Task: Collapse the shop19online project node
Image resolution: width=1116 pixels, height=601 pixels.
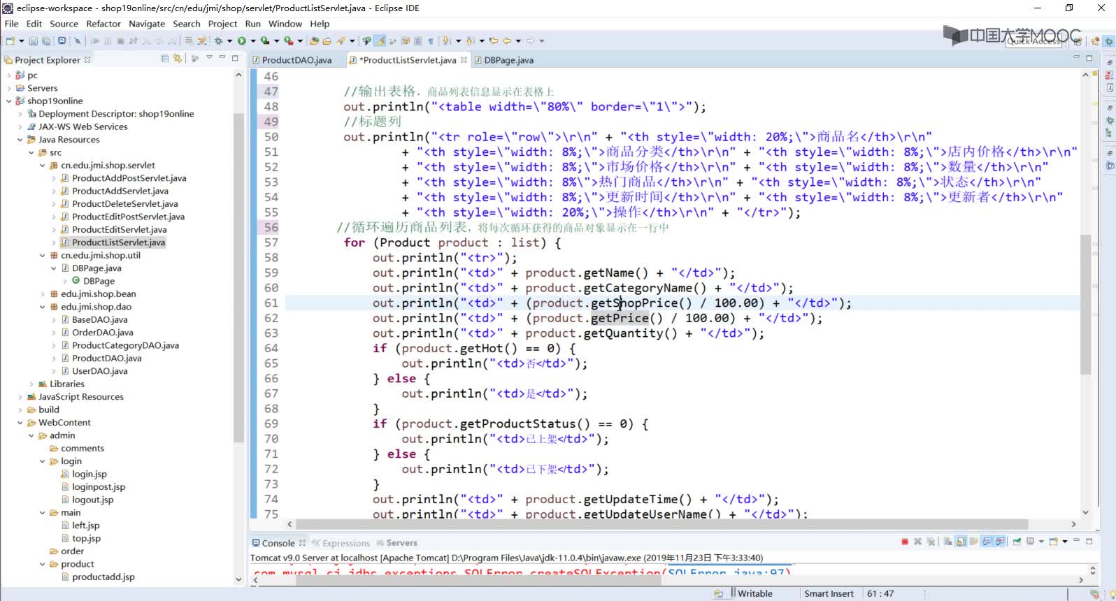Action: (8, 101)
